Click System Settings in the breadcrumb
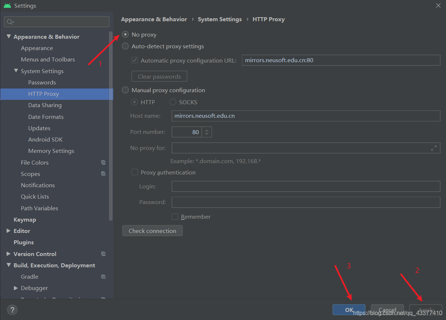446x320 pixels. [x=220, y=19]
